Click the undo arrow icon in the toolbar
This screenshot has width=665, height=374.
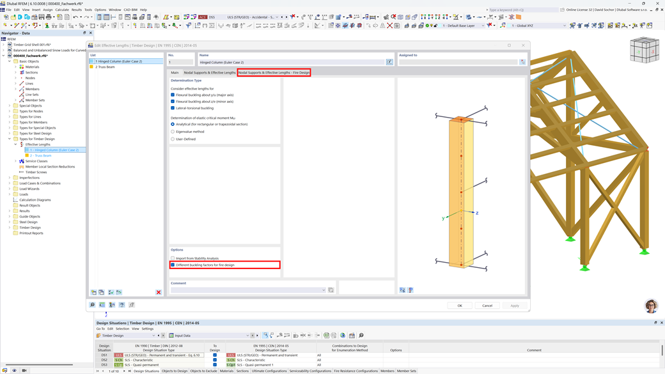pyautogui.click(x=75, y=17)
